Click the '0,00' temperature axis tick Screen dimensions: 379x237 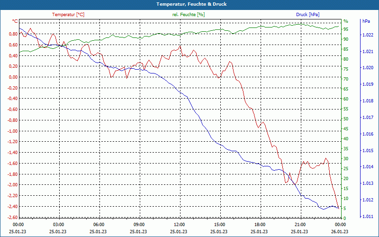point(14,77)
